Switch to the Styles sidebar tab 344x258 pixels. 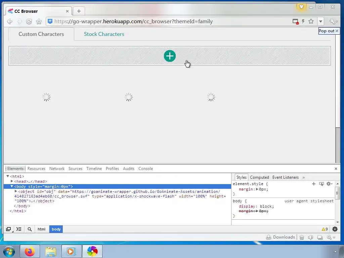tap(241, 177)
